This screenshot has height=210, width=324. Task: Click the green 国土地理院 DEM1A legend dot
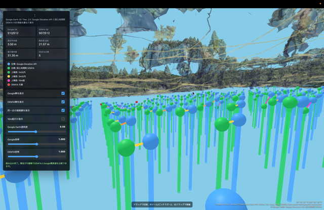point(9,68)
